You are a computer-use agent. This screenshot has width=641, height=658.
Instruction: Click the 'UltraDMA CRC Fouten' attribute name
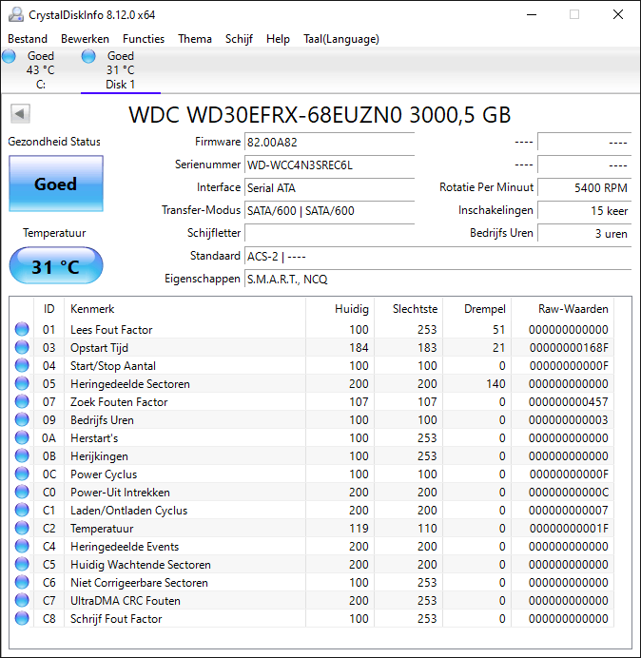click(126, 601)
